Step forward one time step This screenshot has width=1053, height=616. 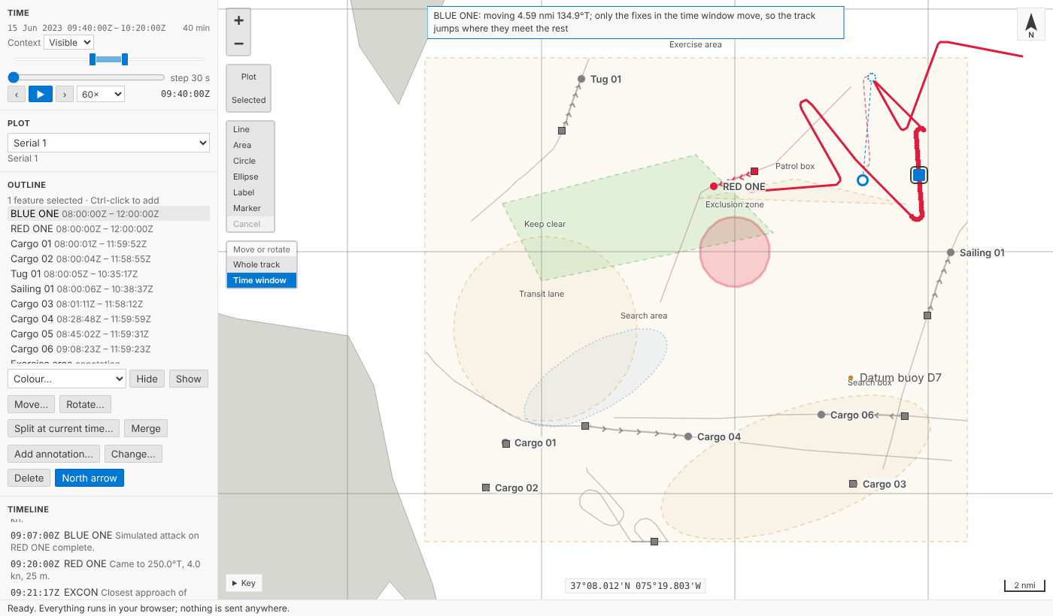pyautogui.click(x=65, y=94)
